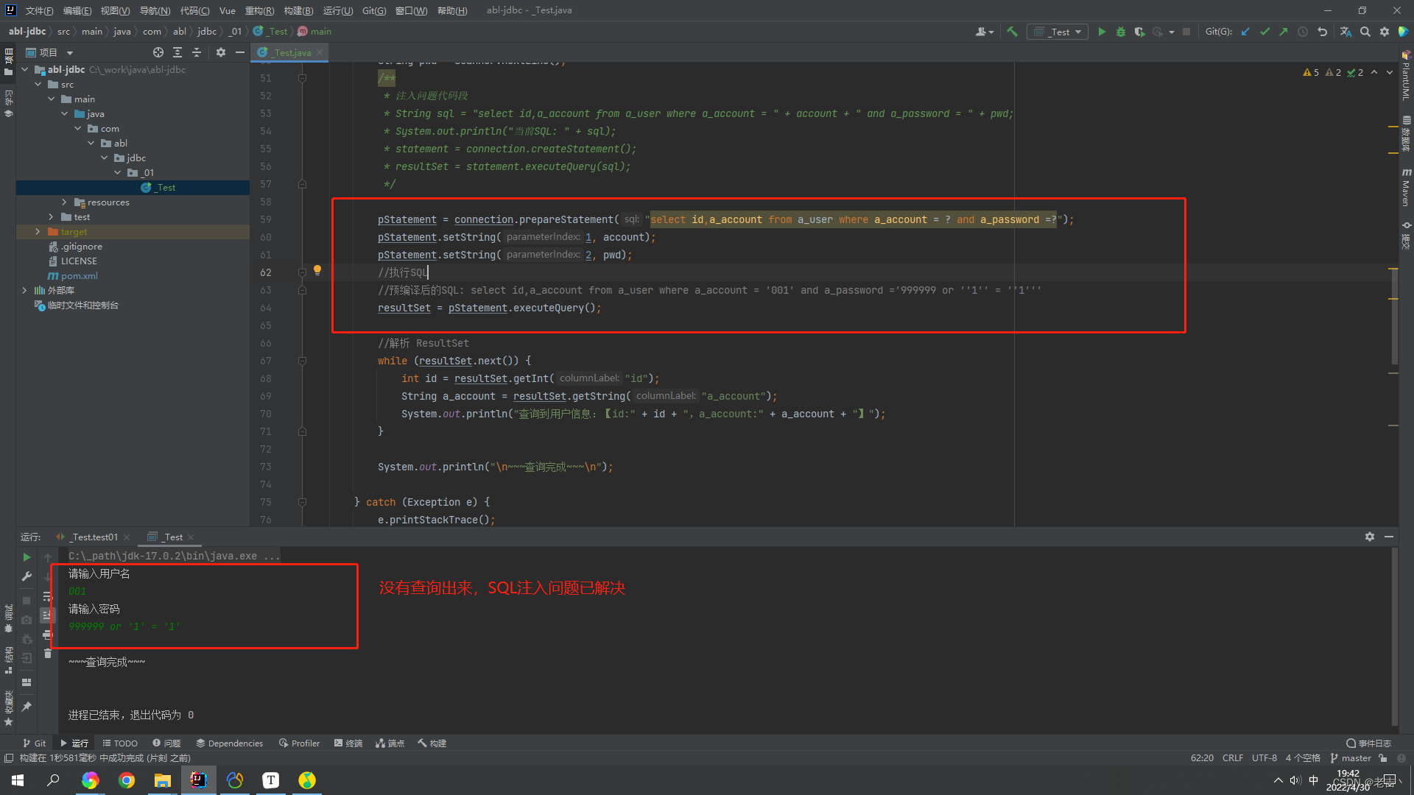Screen dimensions: 1414x795
Task: Open pom.xml in project tree
Action: (79, 276)
